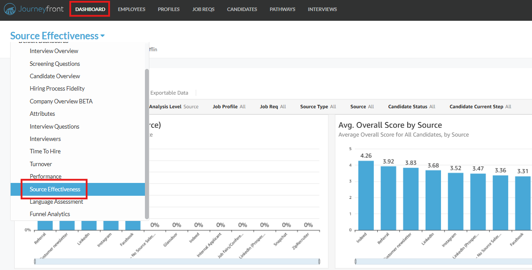
Task: Open the PROFILES section
Action: 168,9
